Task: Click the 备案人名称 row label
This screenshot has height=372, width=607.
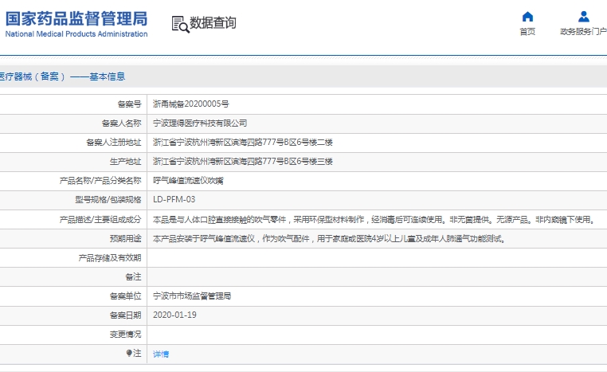Action: pyautogui.click(x=122, y=123)
